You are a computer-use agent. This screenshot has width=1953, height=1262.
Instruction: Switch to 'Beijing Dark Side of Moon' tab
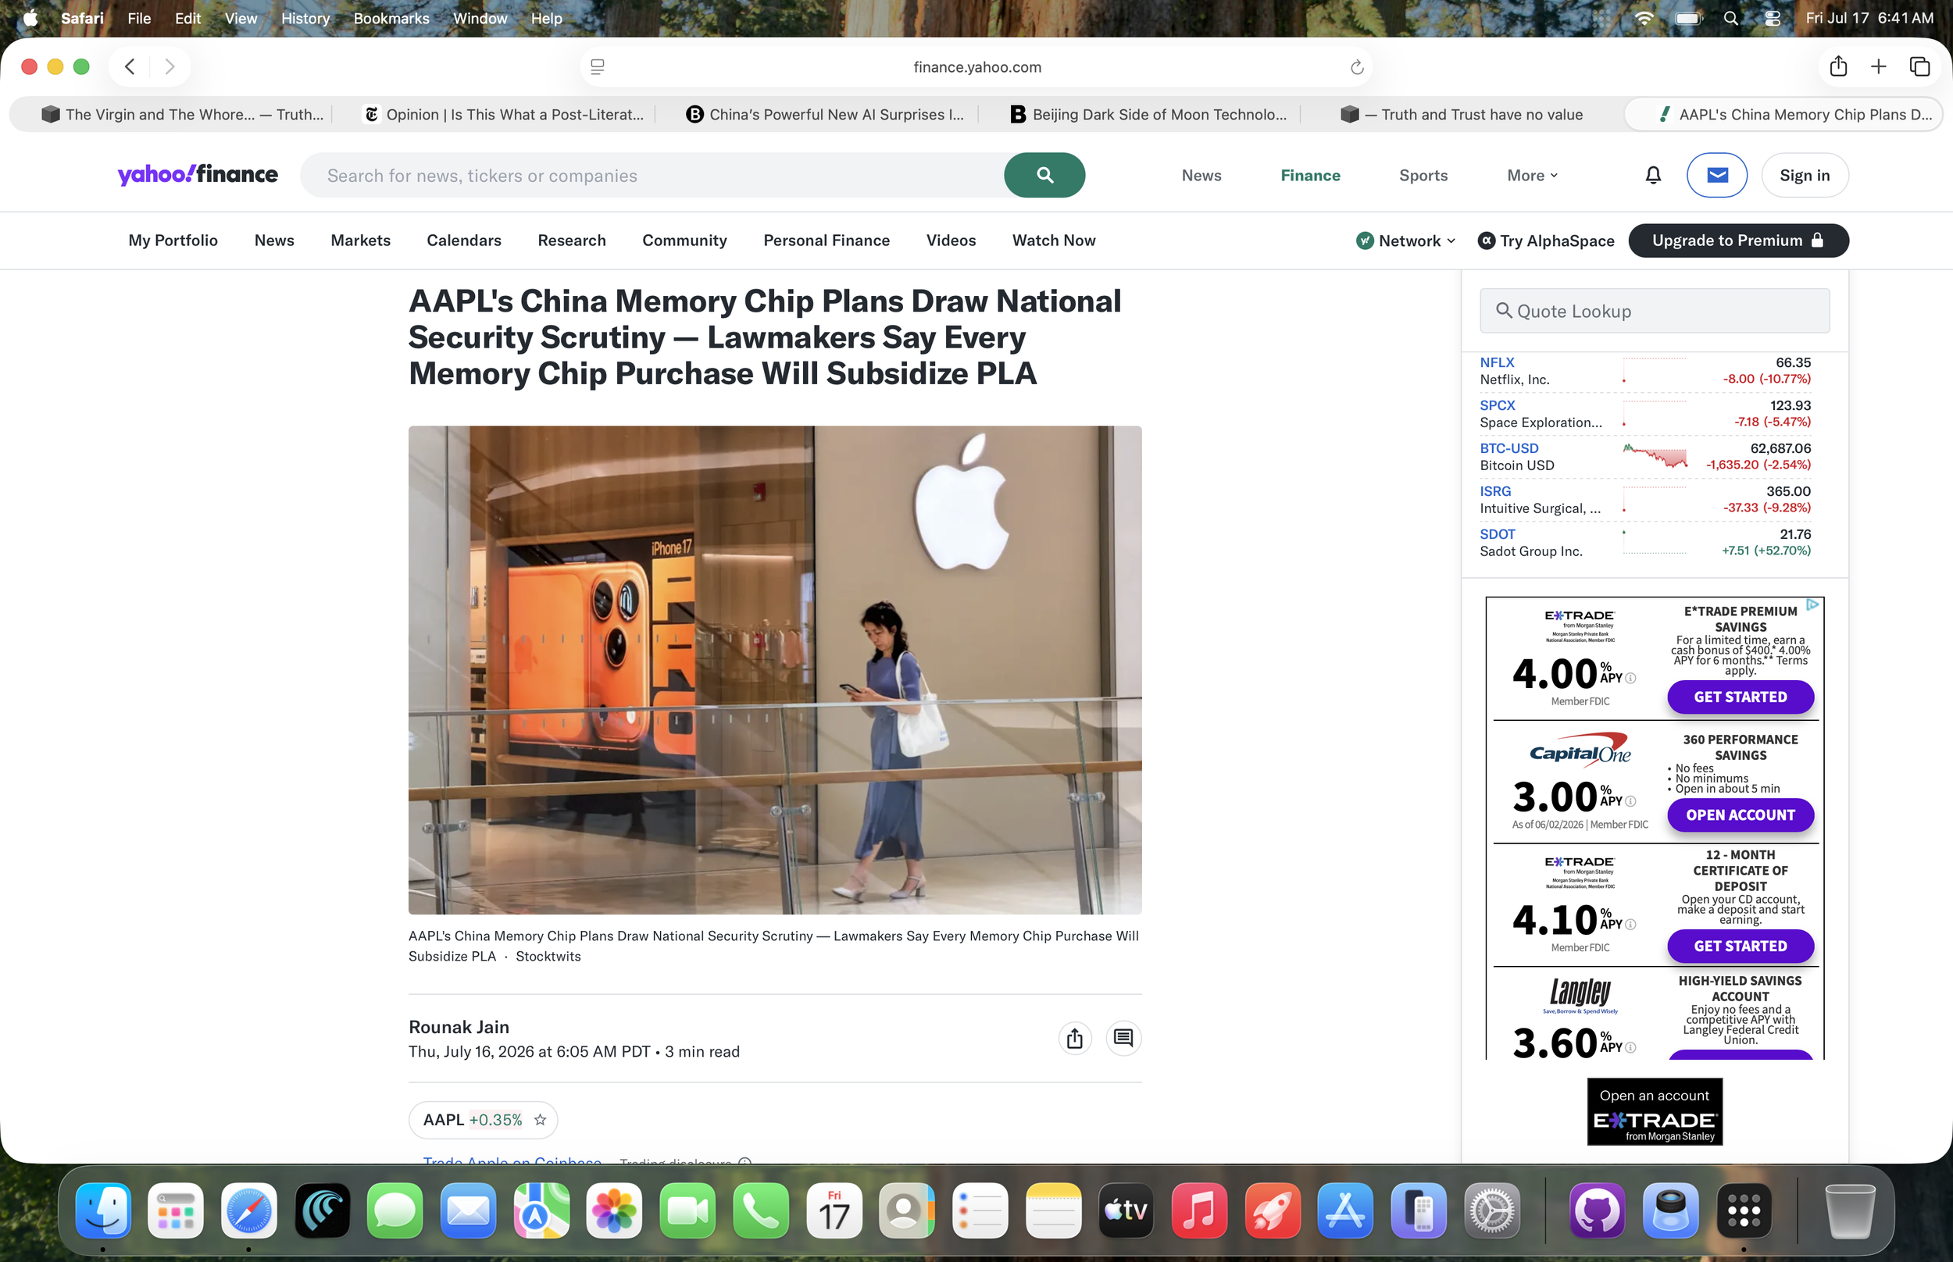click(1148, 115)
